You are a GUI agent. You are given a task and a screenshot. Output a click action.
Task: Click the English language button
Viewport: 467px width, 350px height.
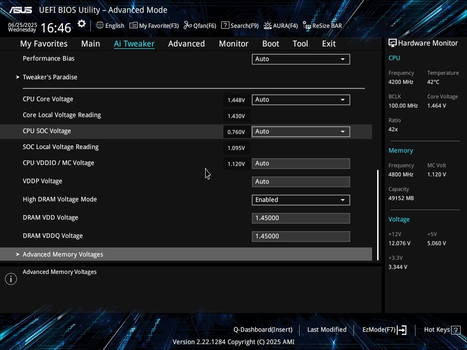click(x=114, y=26)
